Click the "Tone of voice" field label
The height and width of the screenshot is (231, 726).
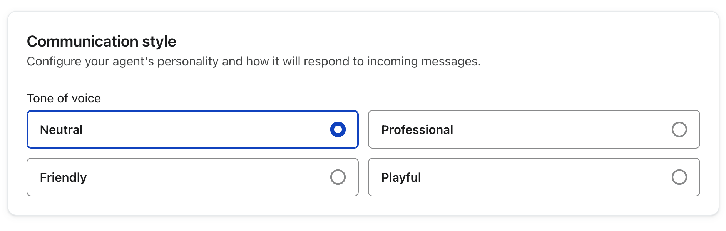[x=64, y=98]
